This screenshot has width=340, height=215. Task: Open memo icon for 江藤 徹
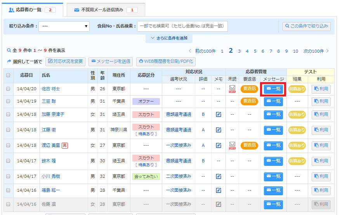(219, 130)
